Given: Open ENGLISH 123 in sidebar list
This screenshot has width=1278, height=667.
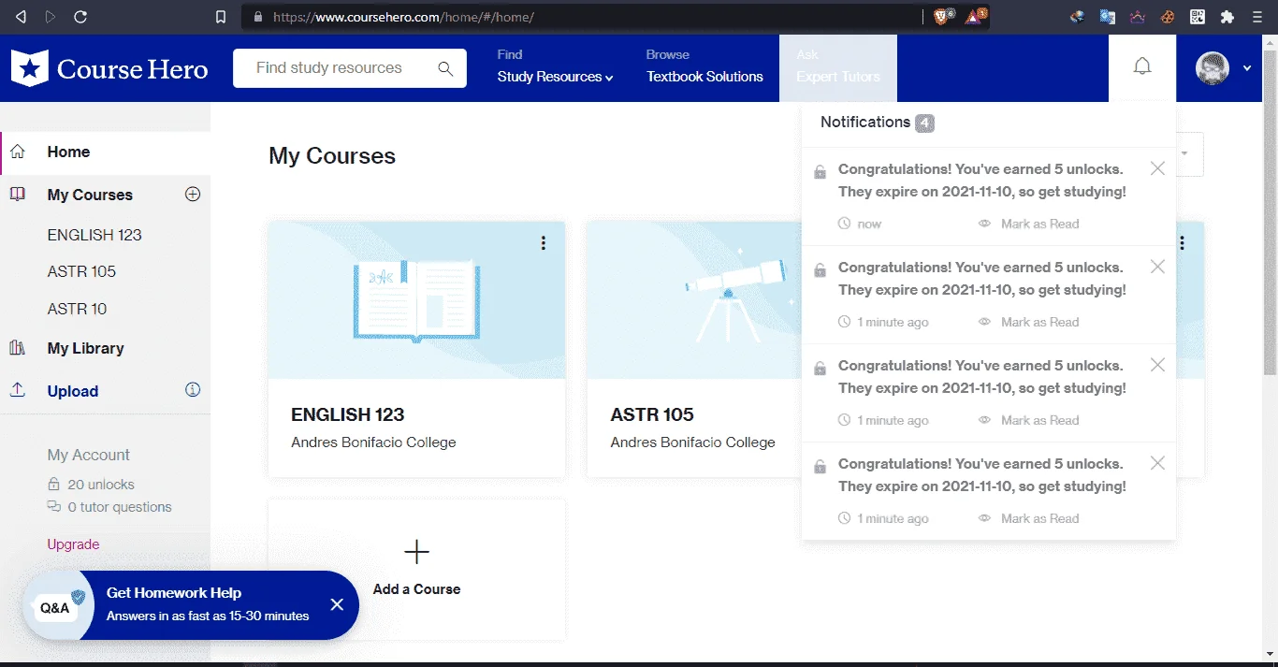Looking at the screenshot, I should 94,235.
